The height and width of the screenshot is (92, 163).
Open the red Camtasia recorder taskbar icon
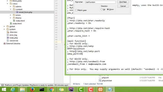tap(91, 89)
